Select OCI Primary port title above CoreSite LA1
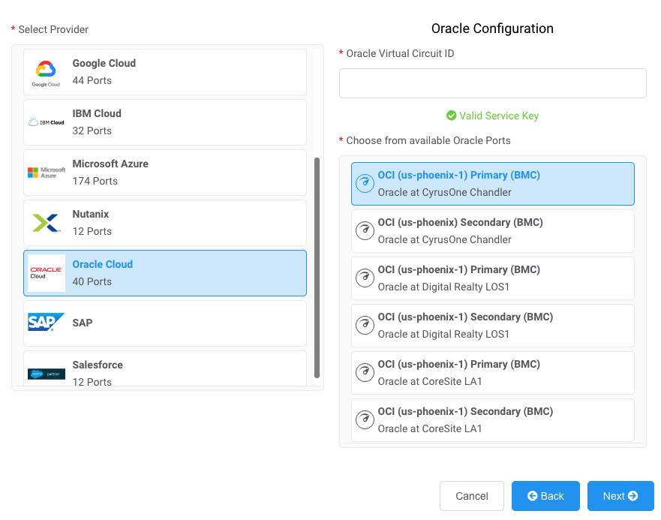 (x=458, y=364)
